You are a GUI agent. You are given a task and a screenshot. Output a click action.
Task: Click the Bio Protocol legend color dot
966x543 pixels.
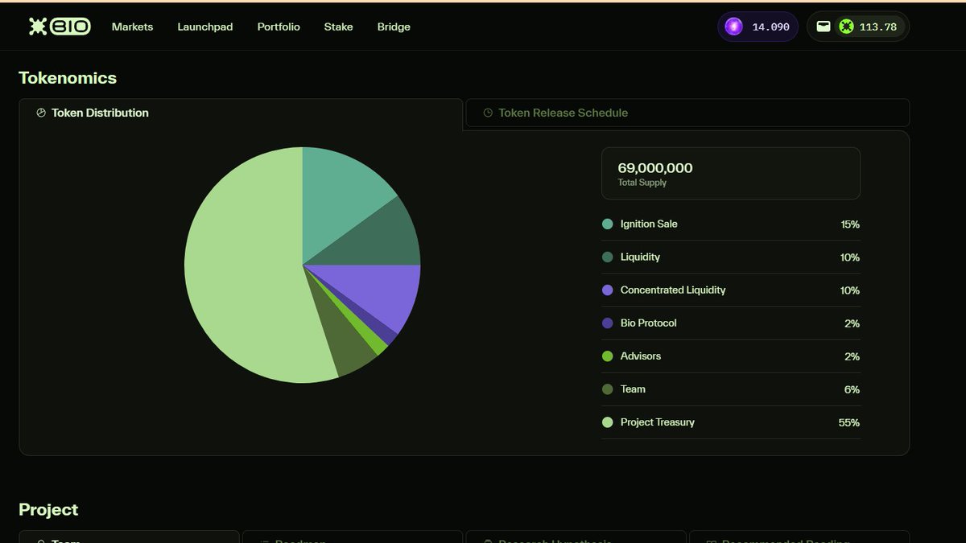608,323
